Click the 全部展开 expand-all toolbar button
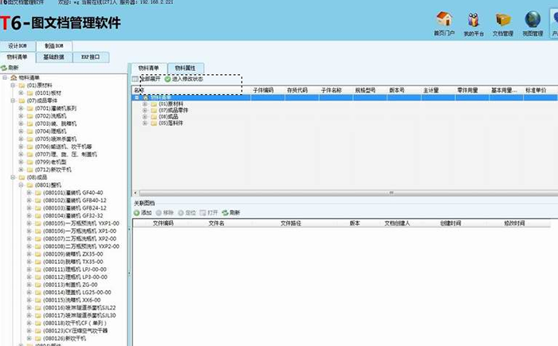Image resolution: width=558 pixels, height=346 pixels. [146, 79]
